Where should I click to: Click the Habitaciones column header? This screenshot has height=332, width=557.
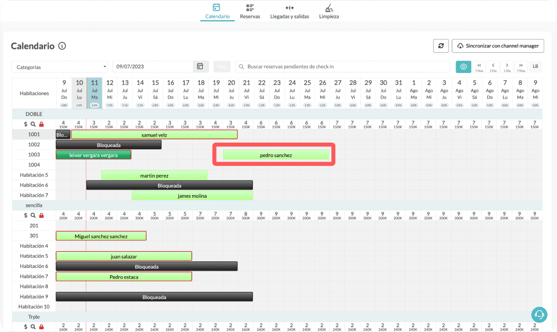pyautogui.click(x=34, y=93)
